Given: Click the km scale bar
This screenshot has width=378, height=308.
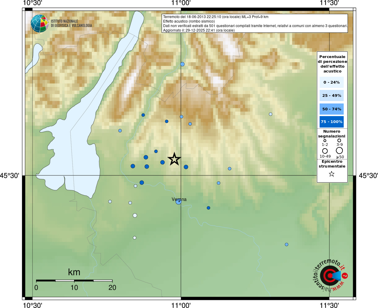Looking at the screenshot, I should 74,281.
